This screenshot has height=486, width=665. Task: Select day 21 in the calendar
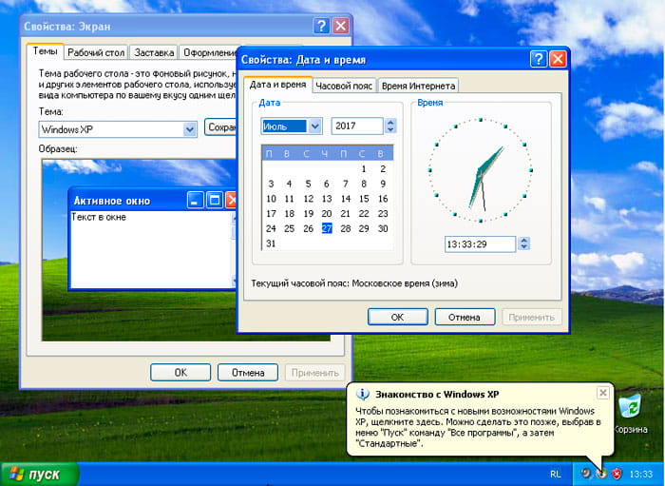pos(345,213)
